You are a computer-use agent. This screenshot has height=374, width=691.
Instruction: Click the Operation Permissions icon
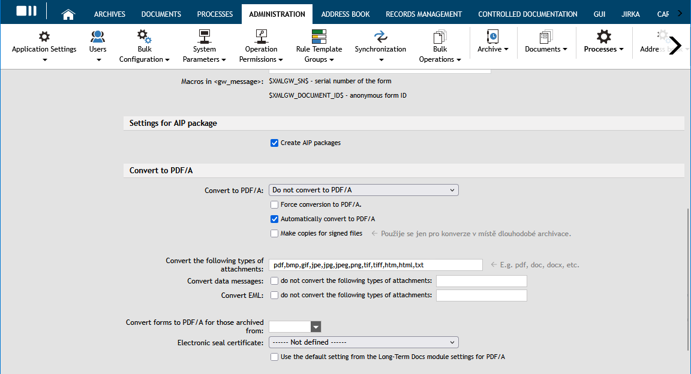coord(261,37)
